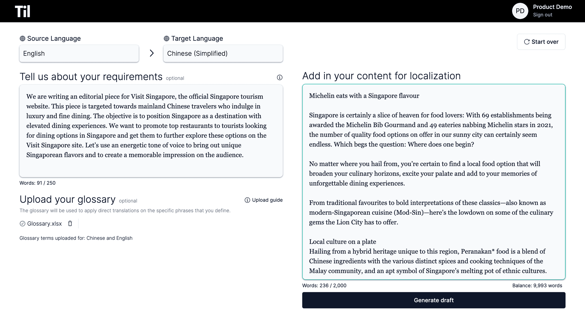This screenshot has height=315, width=585.
Task: Click the PD profile avatar
Action: click(x=520, y=11)
